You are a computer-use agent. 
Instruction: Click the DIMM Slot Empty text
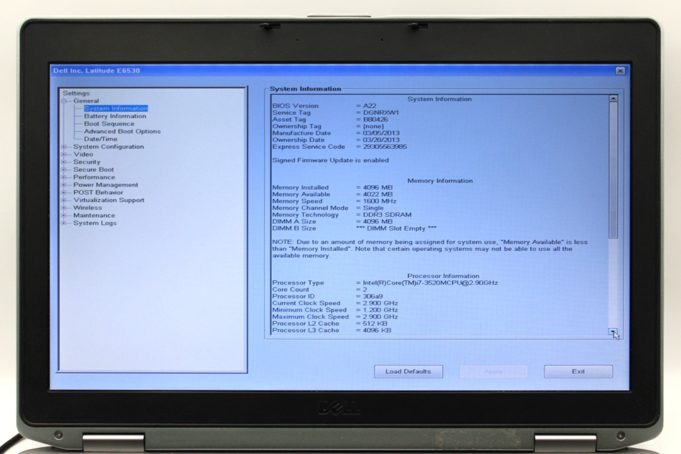pyautogui.click(x=396, y=228)
